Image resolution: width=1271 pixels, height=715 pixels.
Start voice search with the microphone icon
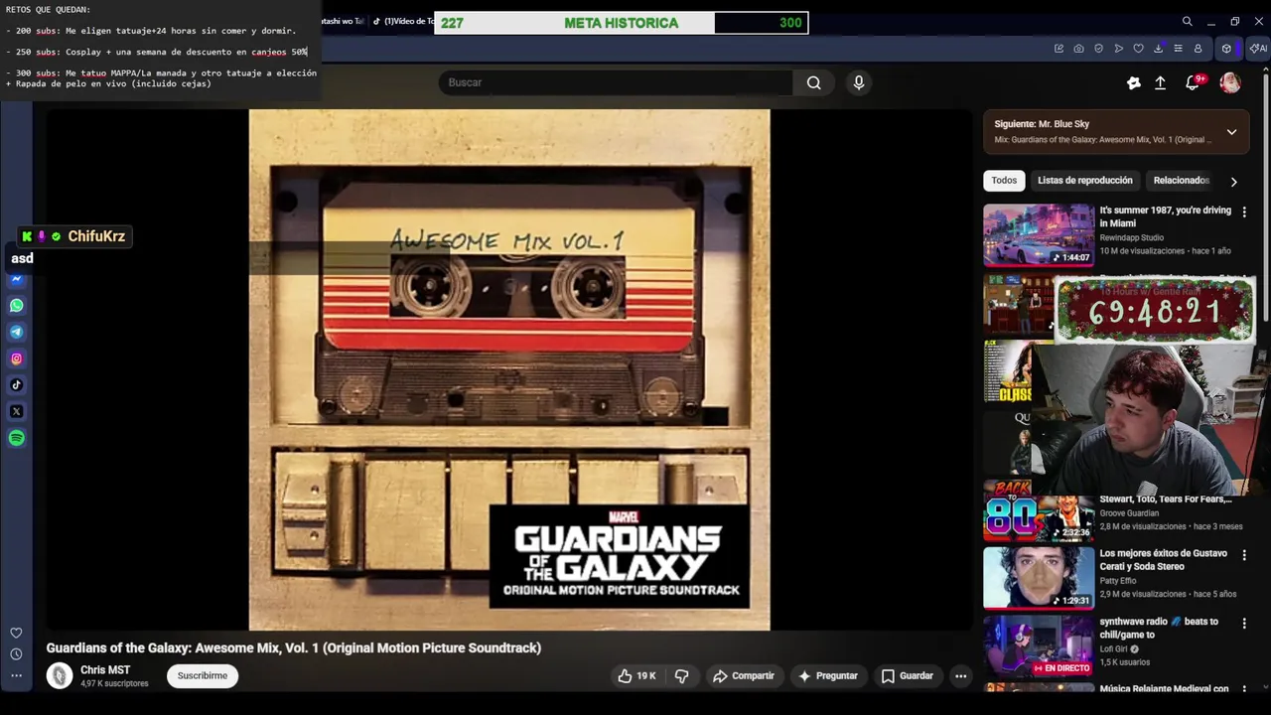pyautogui.click(x=859, y=82)
